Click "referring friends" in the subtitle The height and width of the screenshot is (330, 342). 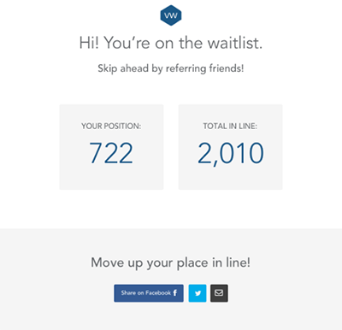[x=203, y=68]
